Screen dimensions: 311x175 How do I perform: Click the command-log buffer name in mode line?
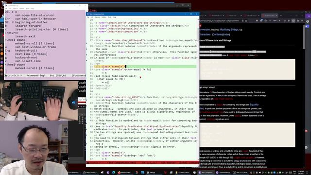coord(36,76)
